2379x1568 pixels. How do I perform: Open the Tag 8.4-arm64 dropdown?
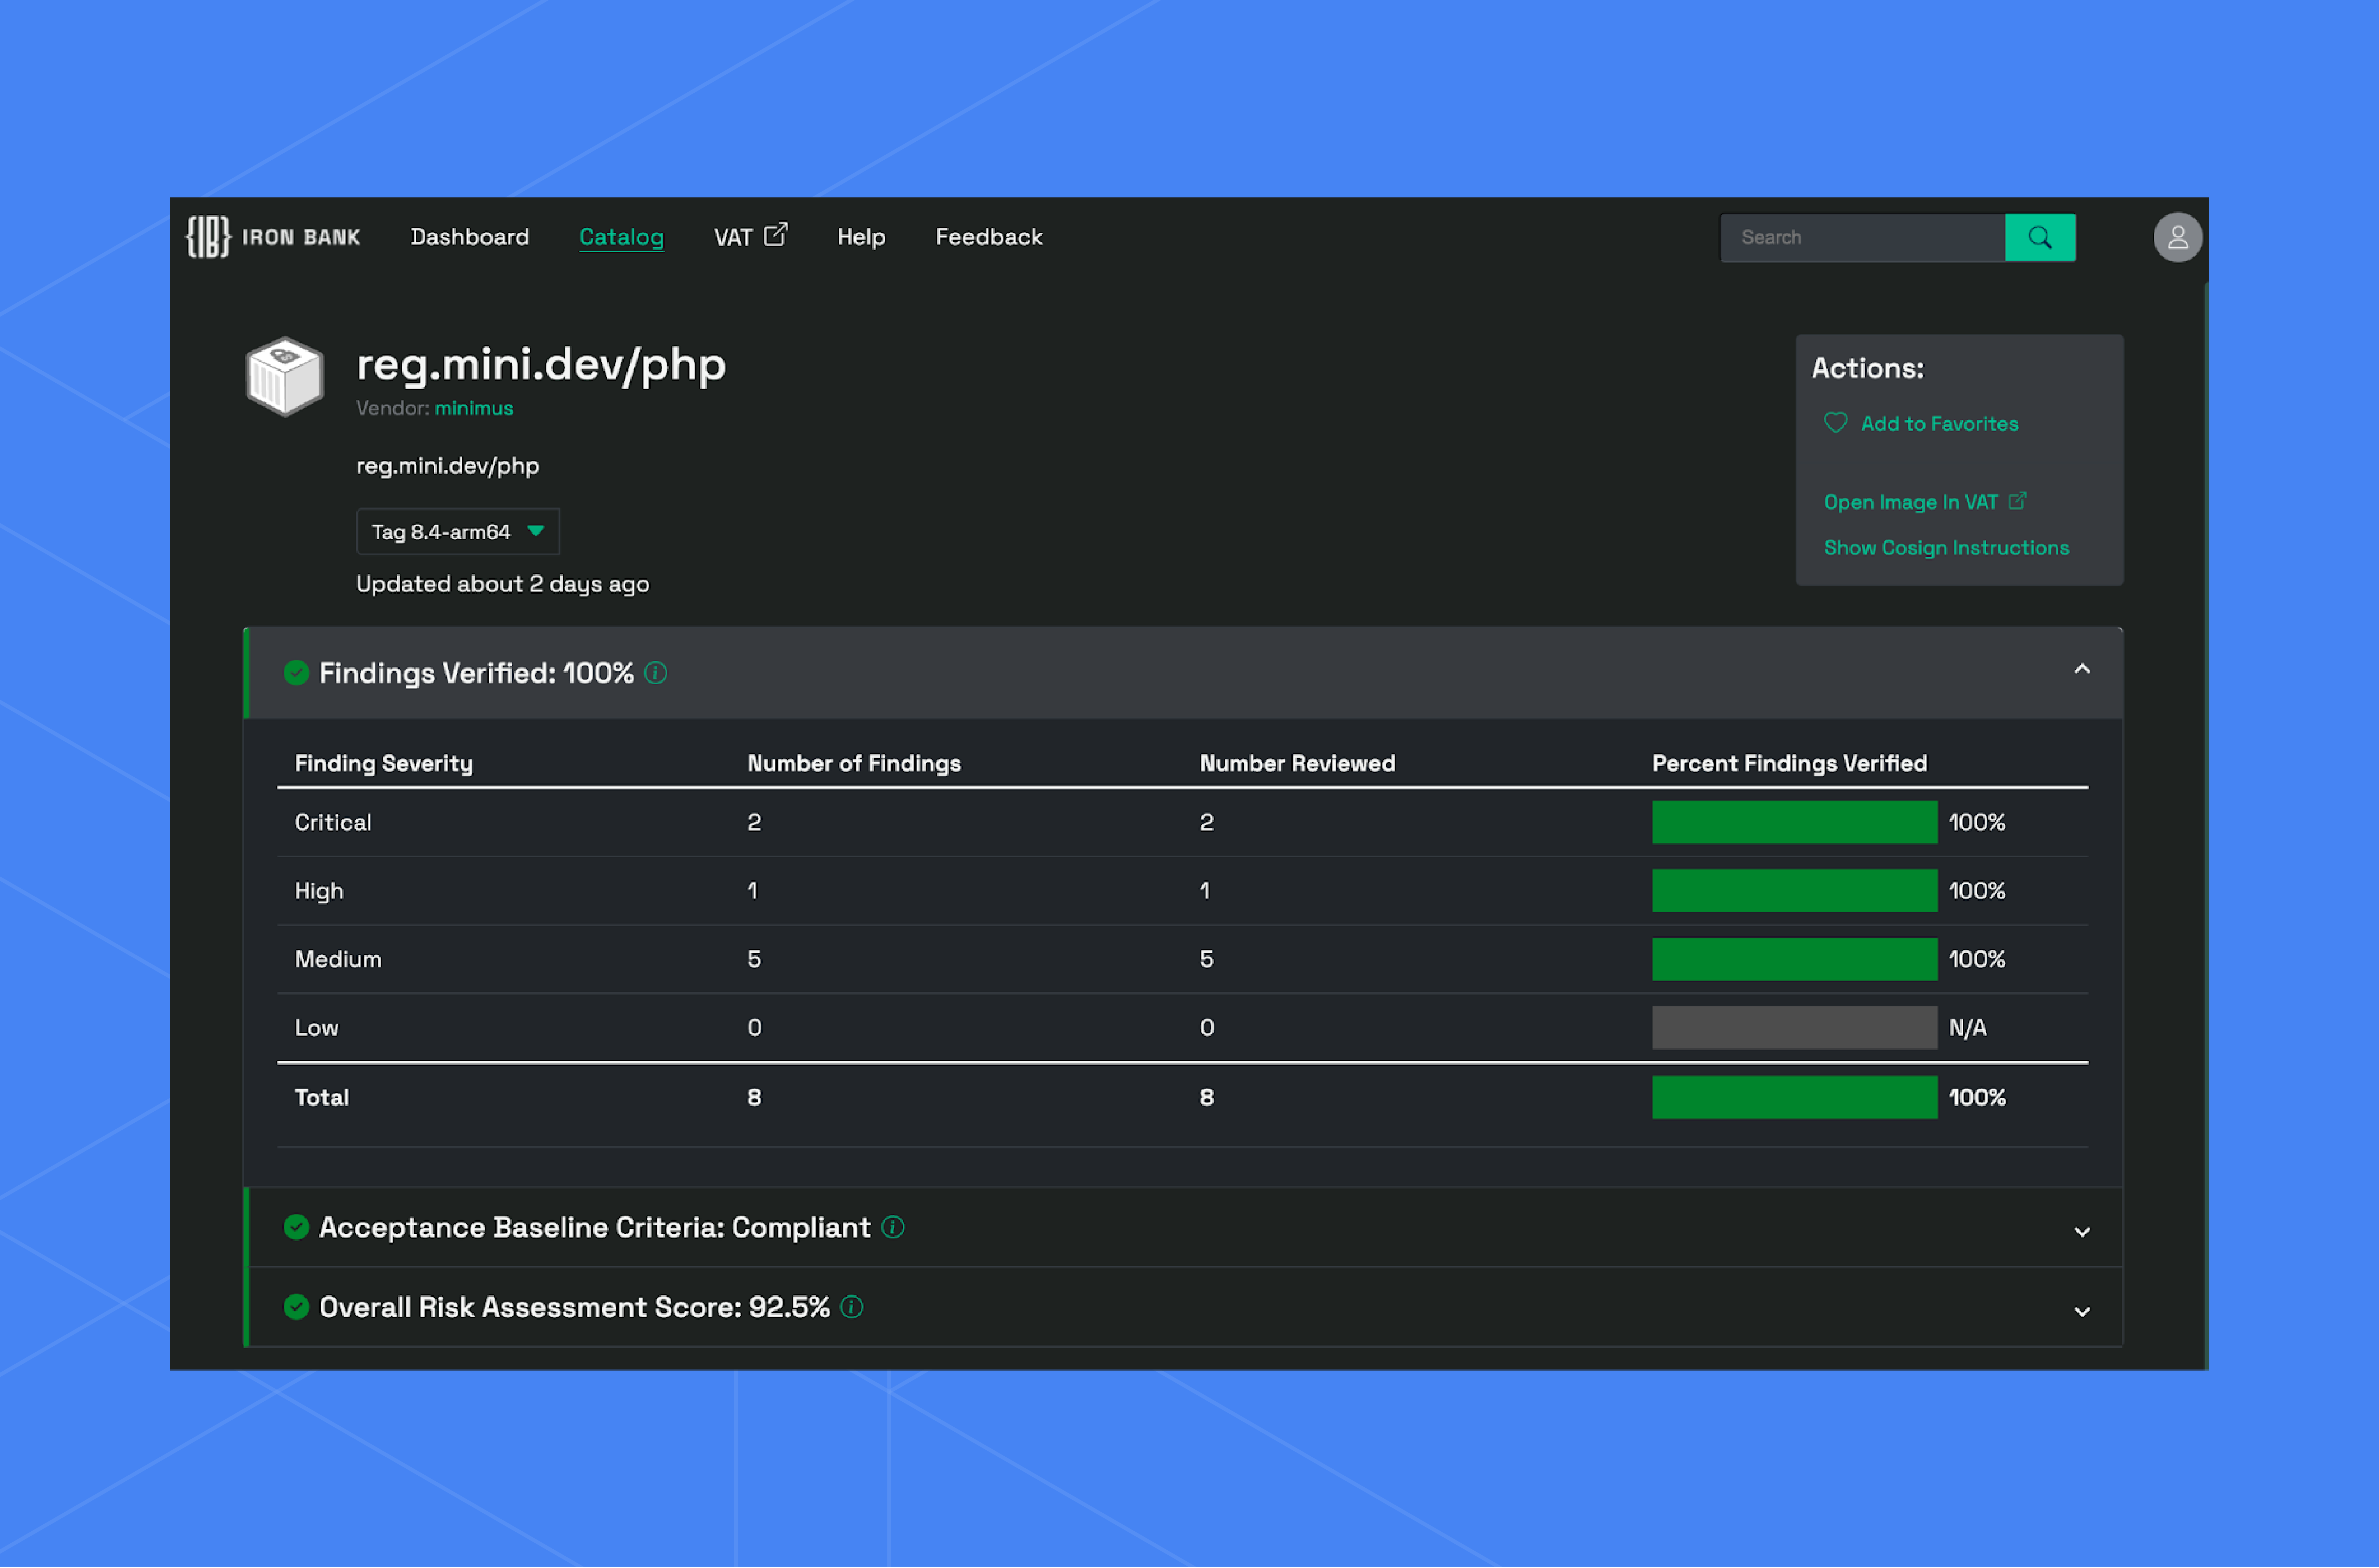click(x=458, y=532)
